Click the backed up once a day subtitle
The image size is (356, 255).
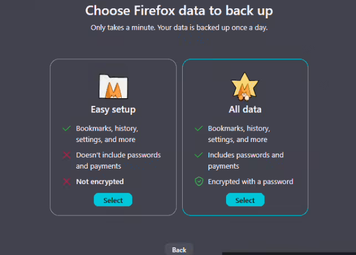pyautogui.click(x=178, y=28)
